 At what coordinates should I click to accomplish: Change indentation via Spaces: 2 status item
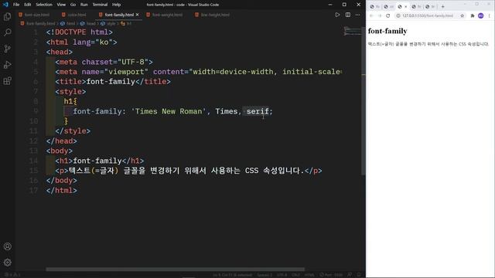pyautogui.click(x=265, y=275)
